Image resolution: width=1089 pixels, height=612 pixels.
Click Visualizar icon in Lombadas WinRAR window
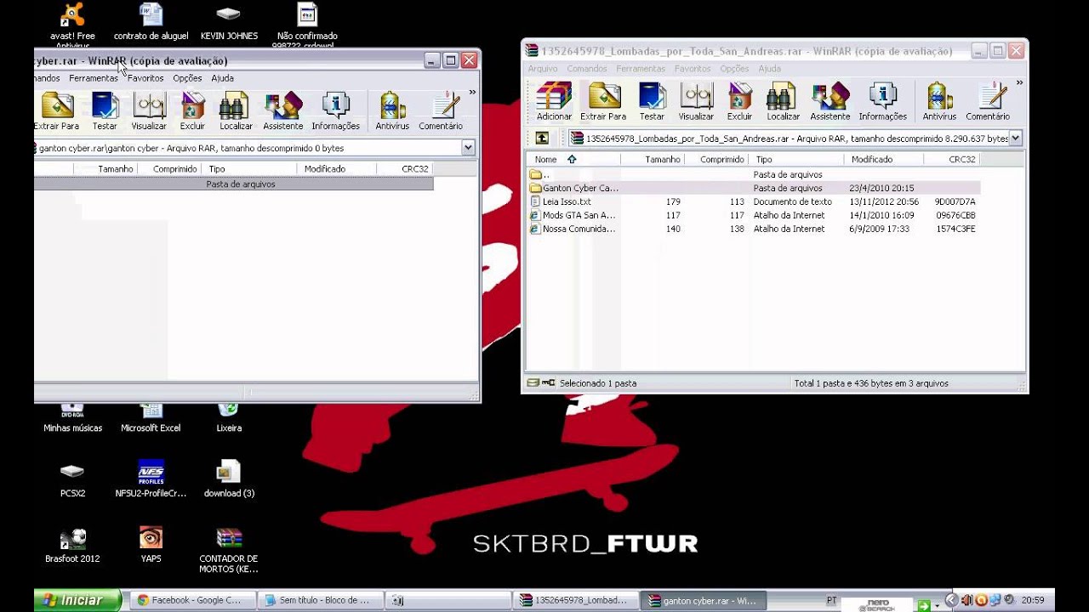[x=696, y=101]
